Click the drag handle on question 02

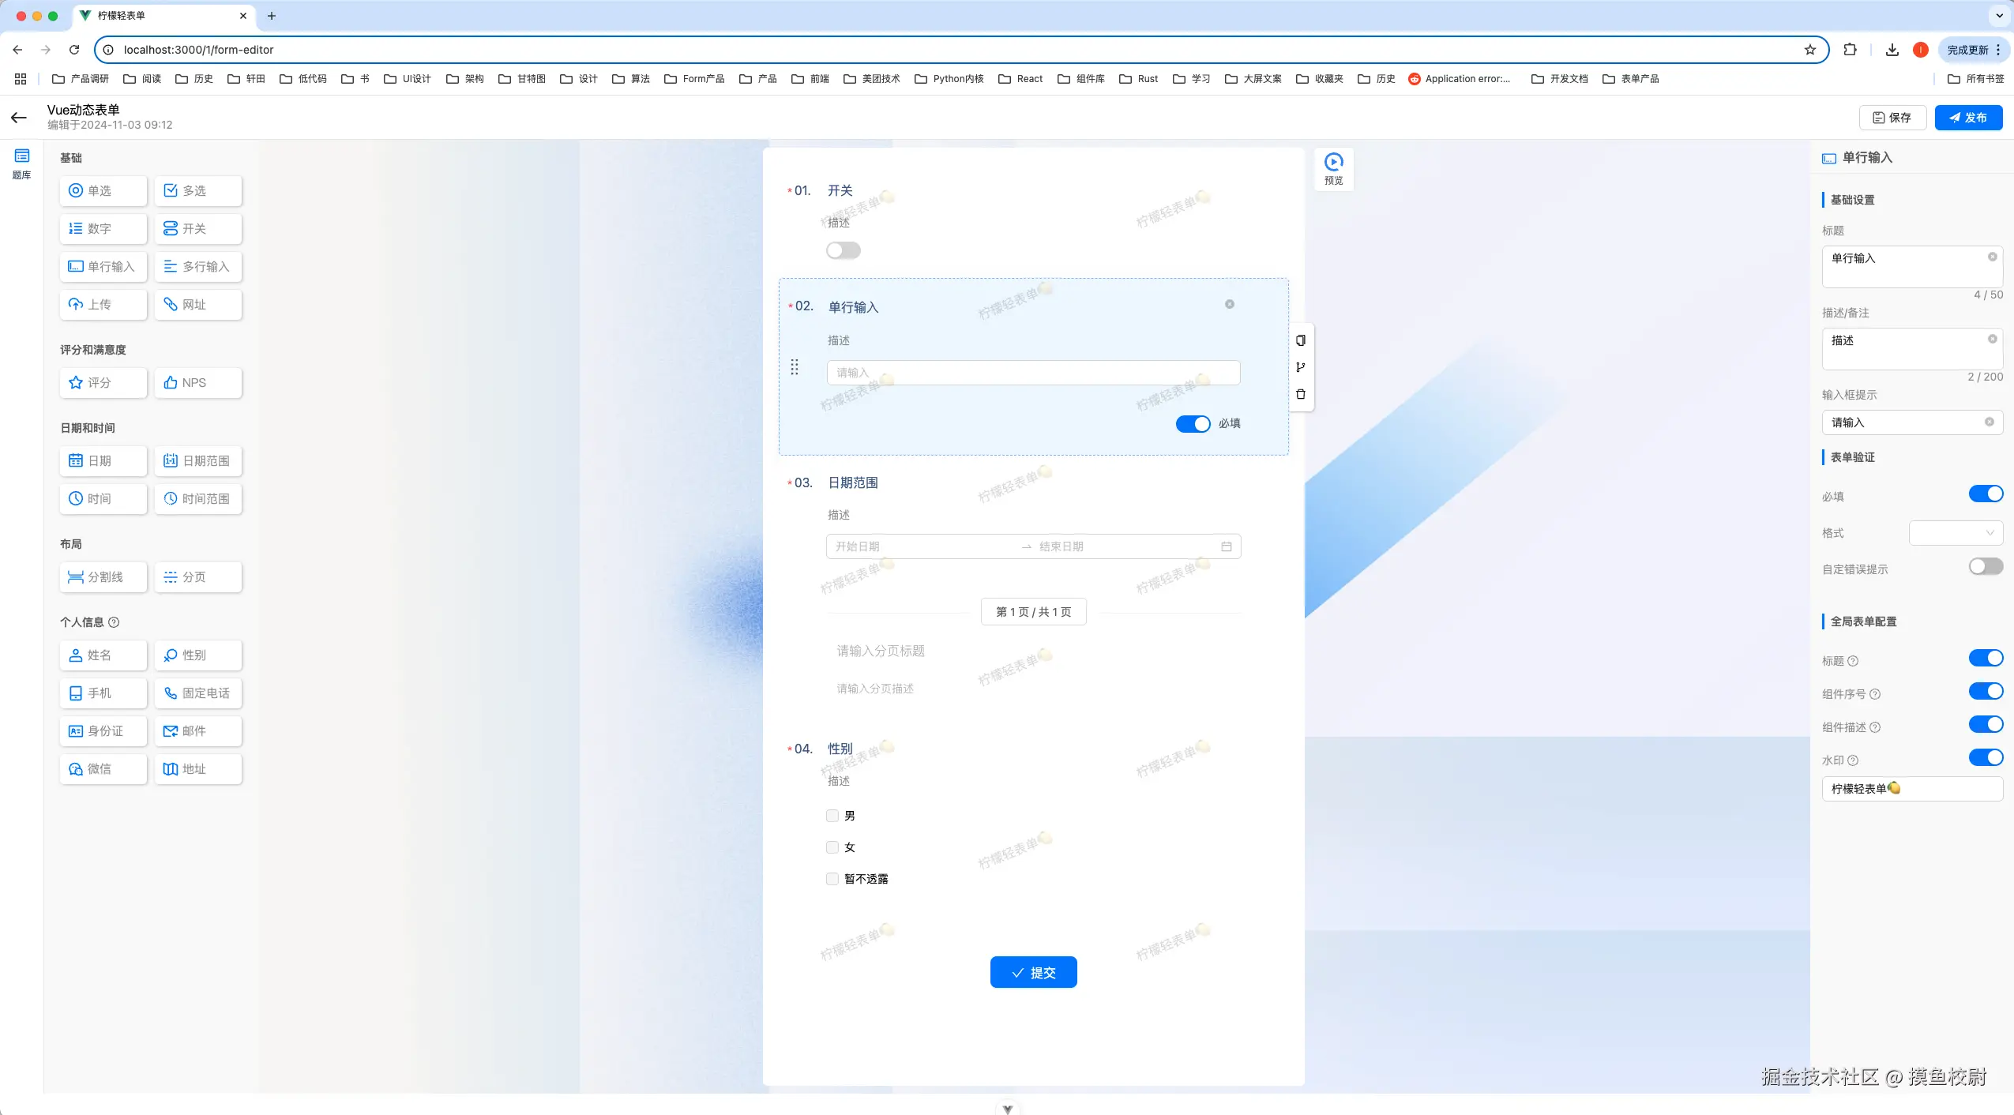coord(795,367)
